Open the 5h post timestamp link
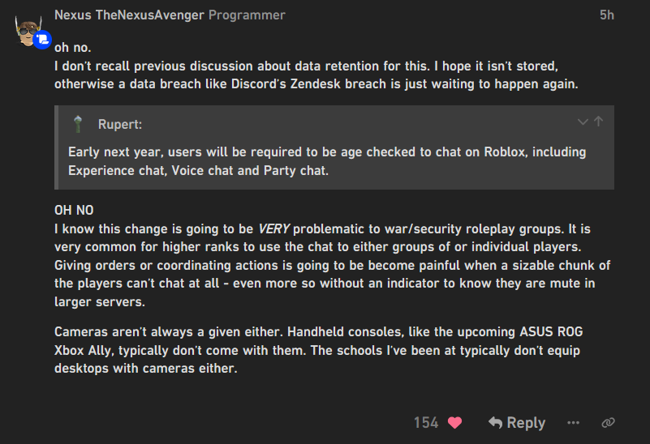Image resolution: width=650 pixels, height=444 pixels. [606, 15]
